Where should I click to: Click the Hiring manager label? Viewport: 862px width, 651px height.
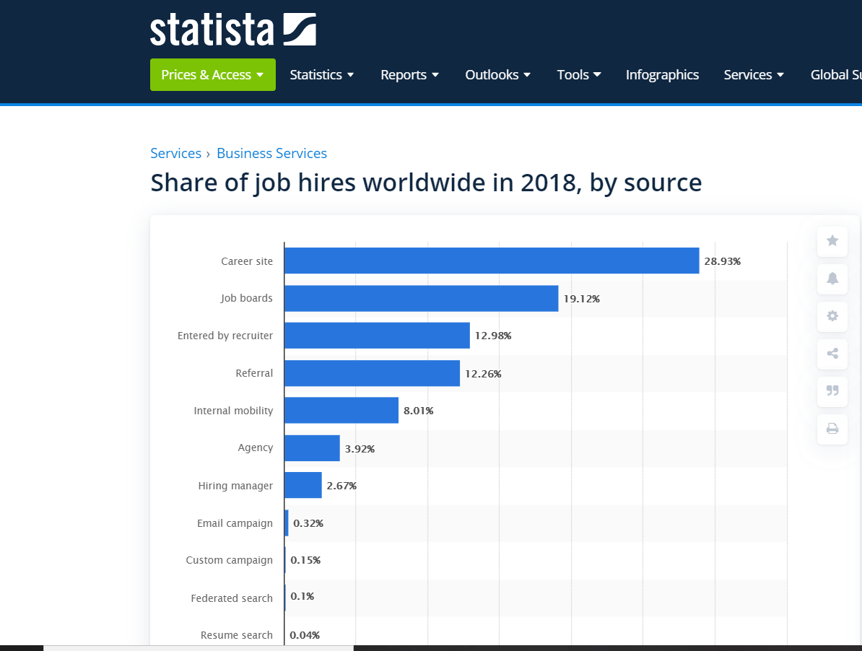[x=235, y=486]
